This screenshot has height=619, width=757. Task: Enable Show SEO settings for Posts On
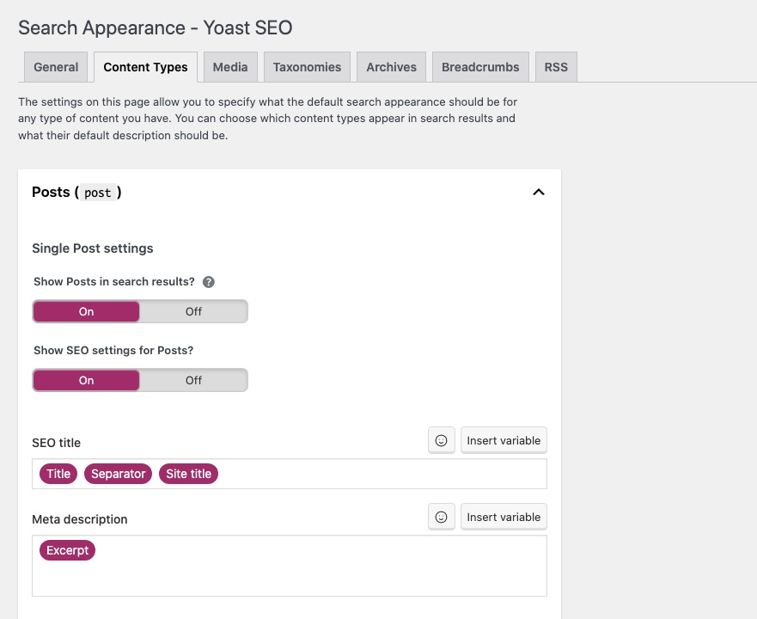coord(86,380)
